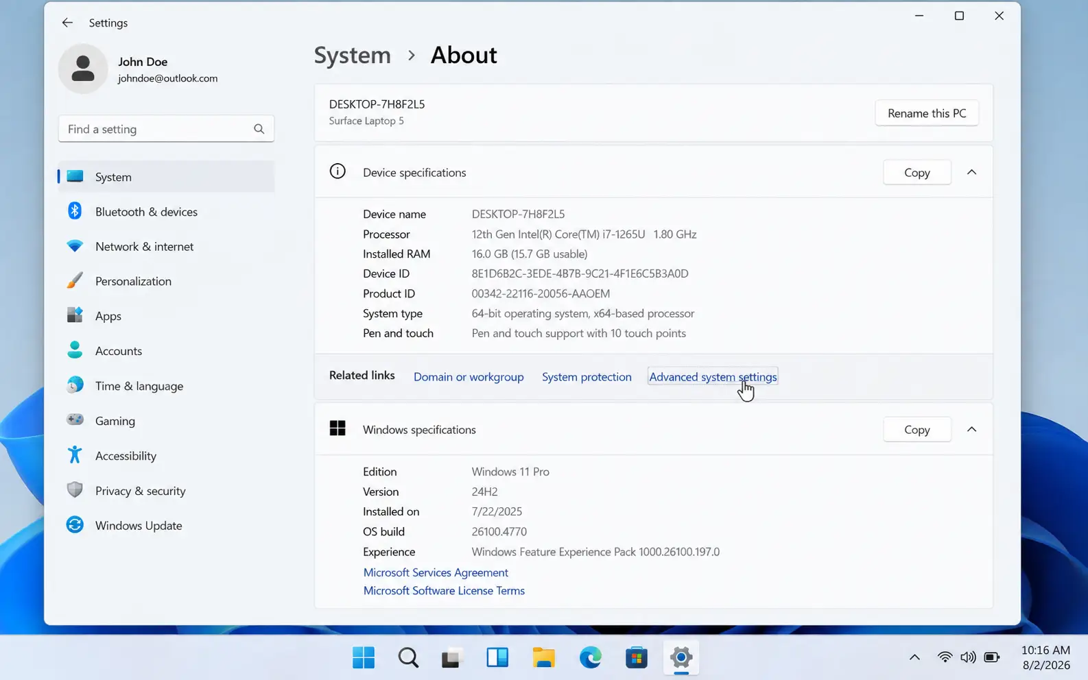The width and height of the screenshot is (1088, 680).
Task: Click the Settings gear on taskbar
Action: coord(681,657)
